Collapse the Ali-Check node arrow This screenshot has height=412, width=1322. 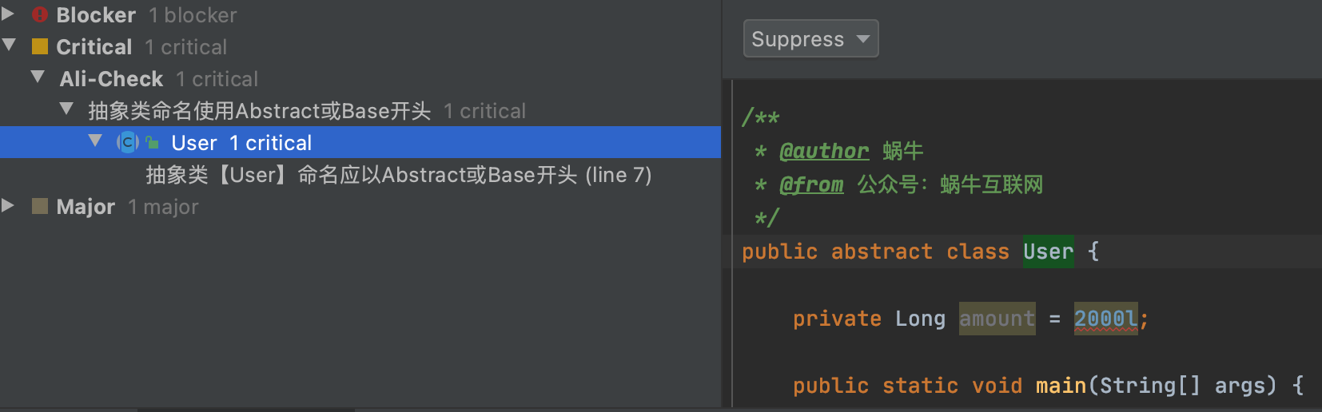38,77
